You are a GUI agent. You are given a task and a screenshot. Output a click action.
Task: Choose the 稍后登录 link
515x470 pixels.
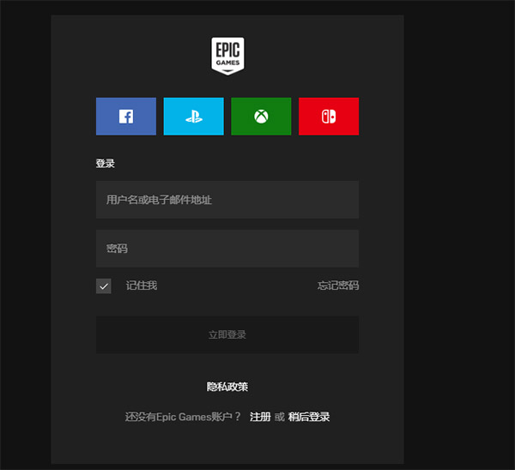309,417
